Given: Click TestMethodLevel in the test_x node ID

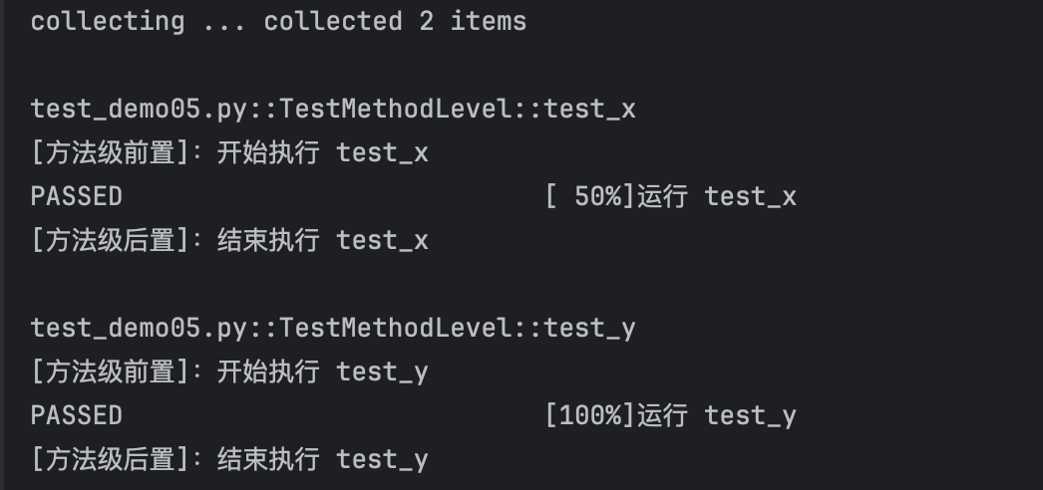Looking at the screenshot, I should click(x=396, y=109).
